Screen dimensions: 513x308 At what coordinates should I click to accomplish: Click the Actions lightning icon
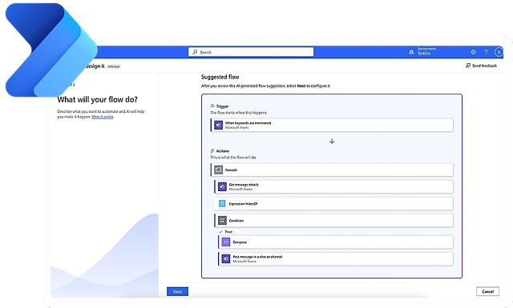(x=212, y=151)
